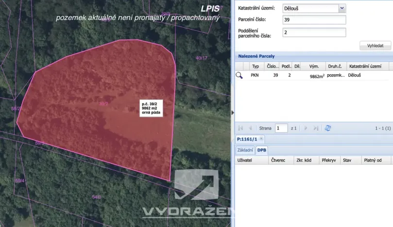Select the DPB tab

coord(262,150)
